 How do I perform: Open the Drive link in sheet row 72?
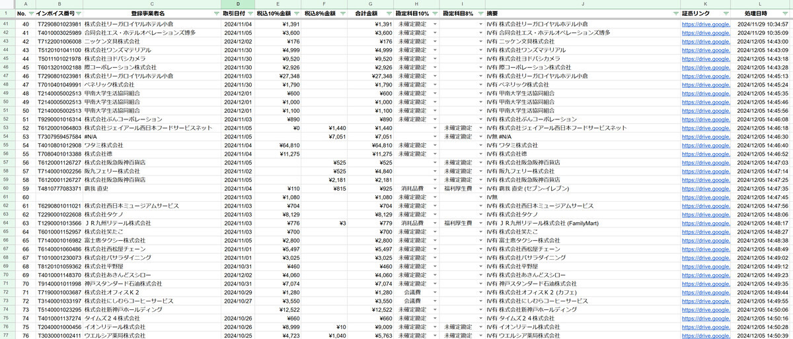705,292
